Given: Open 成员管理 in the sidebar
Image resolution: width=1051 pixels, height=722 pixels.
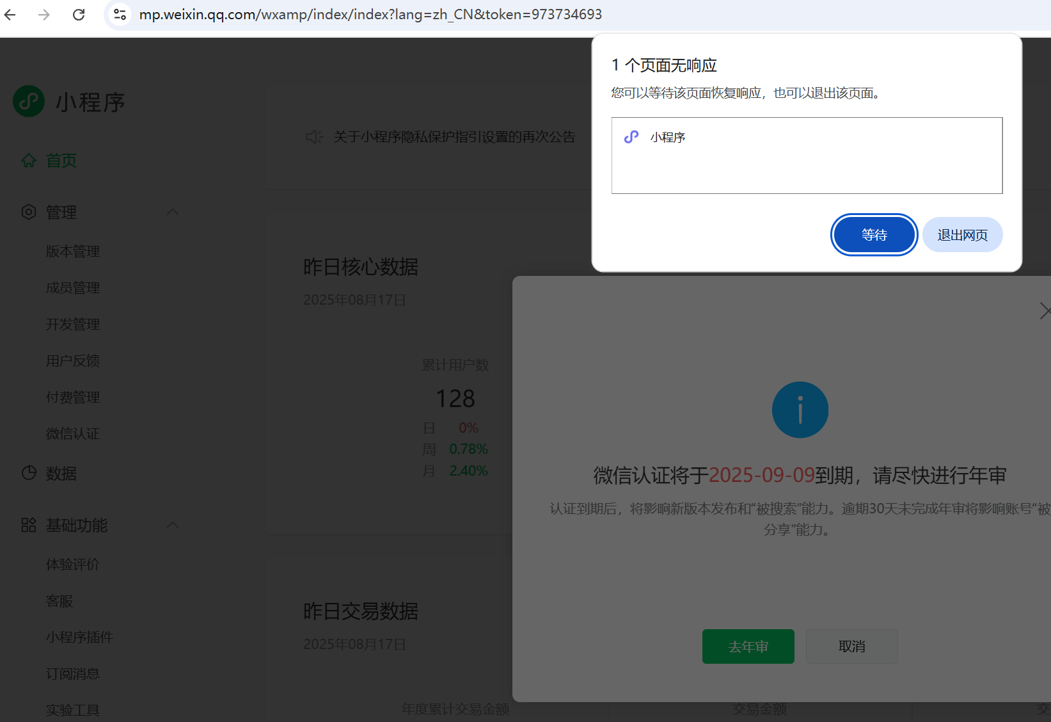Looking at the screenshot, I should [73, 288].
